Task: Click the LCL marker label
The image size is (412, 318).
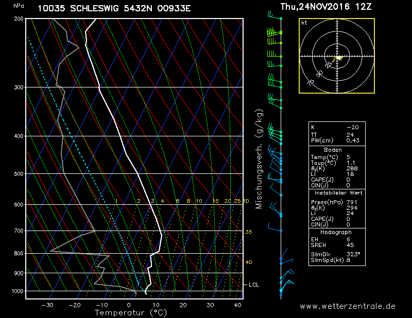Action: tap(253, 285)
